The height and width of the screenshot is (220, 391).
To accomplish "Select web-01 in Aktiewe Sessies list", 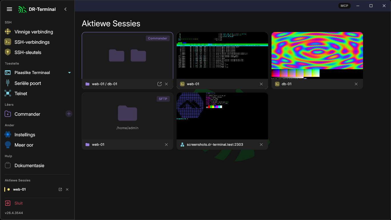I will 19,189.
